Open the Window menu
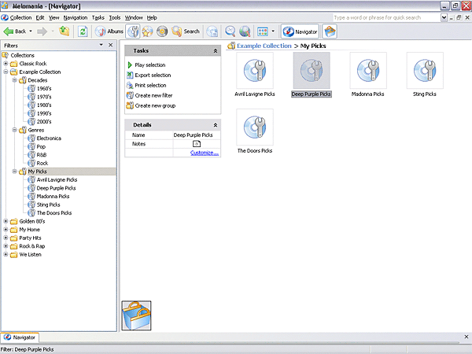Image resolution: width=472 pixels, height=354 pixels. coord(134,18)
